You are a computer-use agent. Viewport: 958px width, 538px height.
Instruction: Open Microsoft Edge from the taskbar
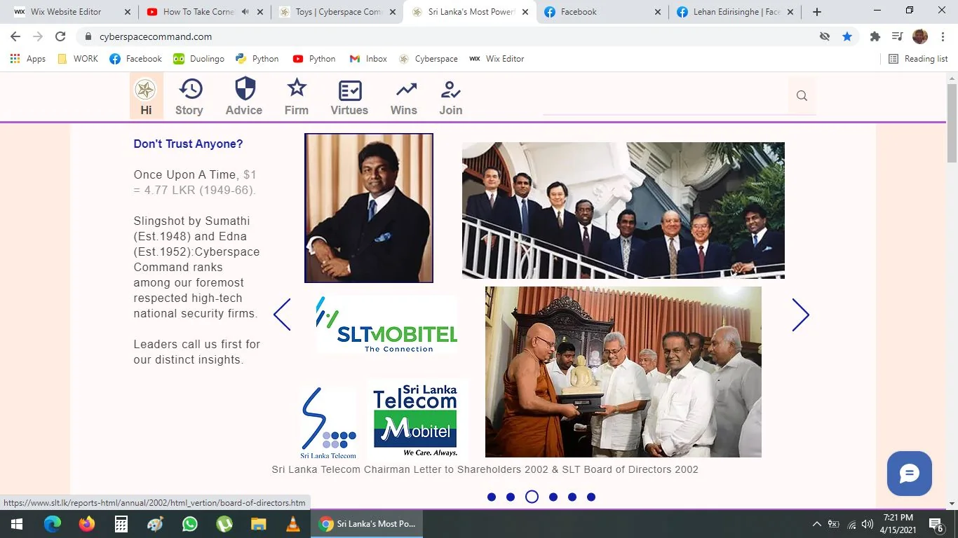[53, 524]
